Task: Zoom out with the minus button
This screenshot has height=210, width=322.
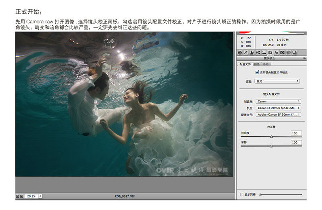Action: [x=17, y=196]
